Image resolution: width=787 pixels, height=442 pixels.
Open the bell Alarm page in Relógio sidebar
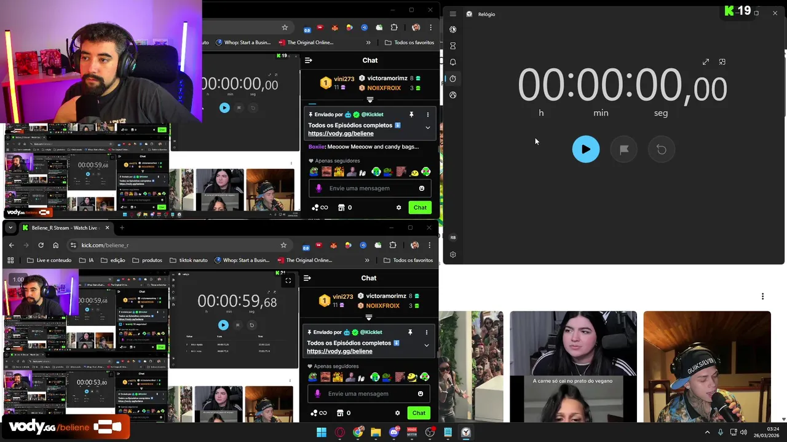click(x=453, y=62)
